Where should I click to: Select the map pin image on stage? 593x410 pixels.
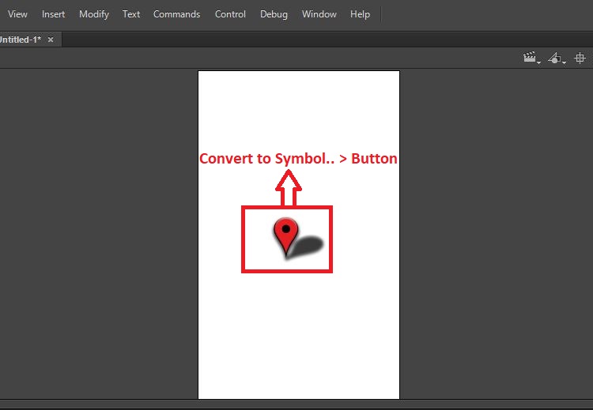[298, 239]
